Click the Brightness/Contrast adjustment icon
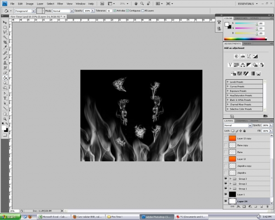 pos(236,56)
